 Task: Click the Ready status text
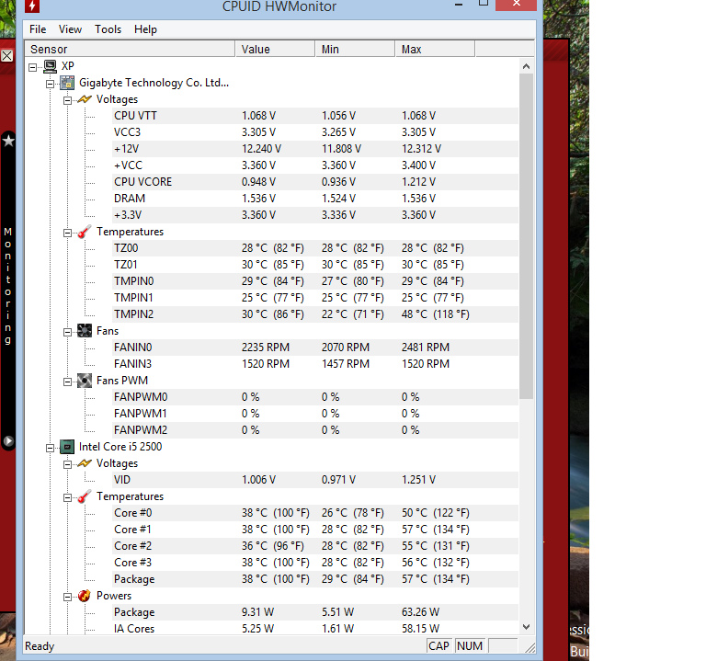click(40, 646)
